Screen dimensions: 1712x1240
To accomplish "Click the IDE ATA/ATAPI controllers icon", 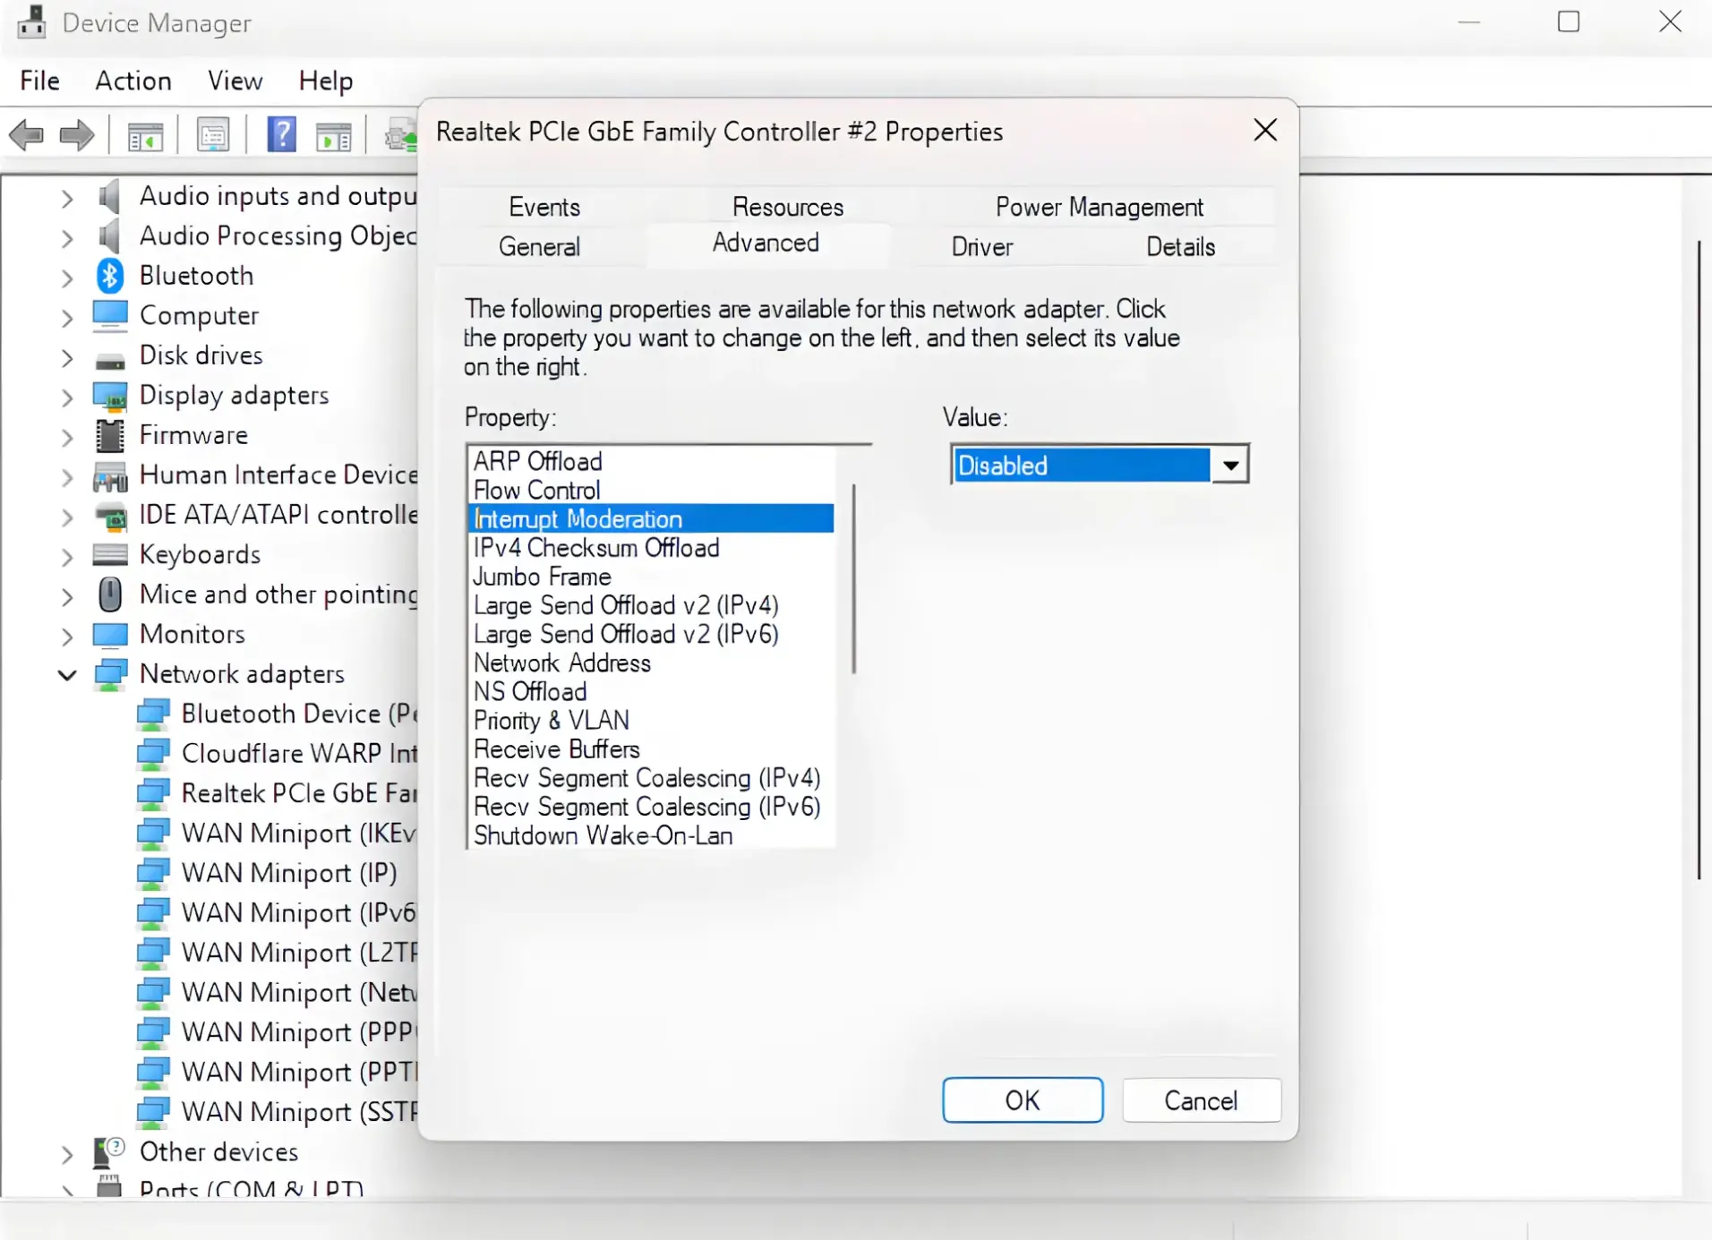I will 110,517.
